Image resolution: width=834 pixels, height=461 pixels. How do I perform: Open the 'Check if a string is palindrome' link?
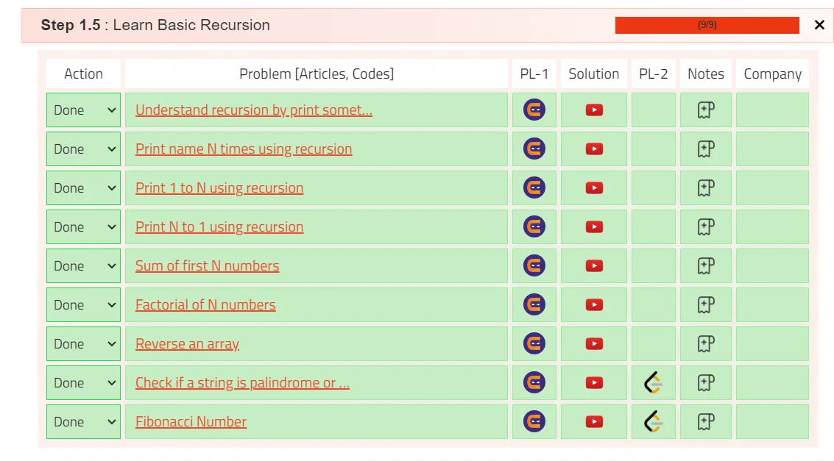click(242, 382)
